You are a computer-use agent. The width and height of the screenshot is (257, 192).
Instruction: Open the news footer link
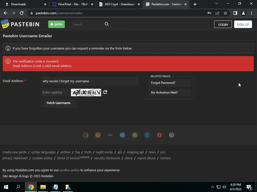152,152
